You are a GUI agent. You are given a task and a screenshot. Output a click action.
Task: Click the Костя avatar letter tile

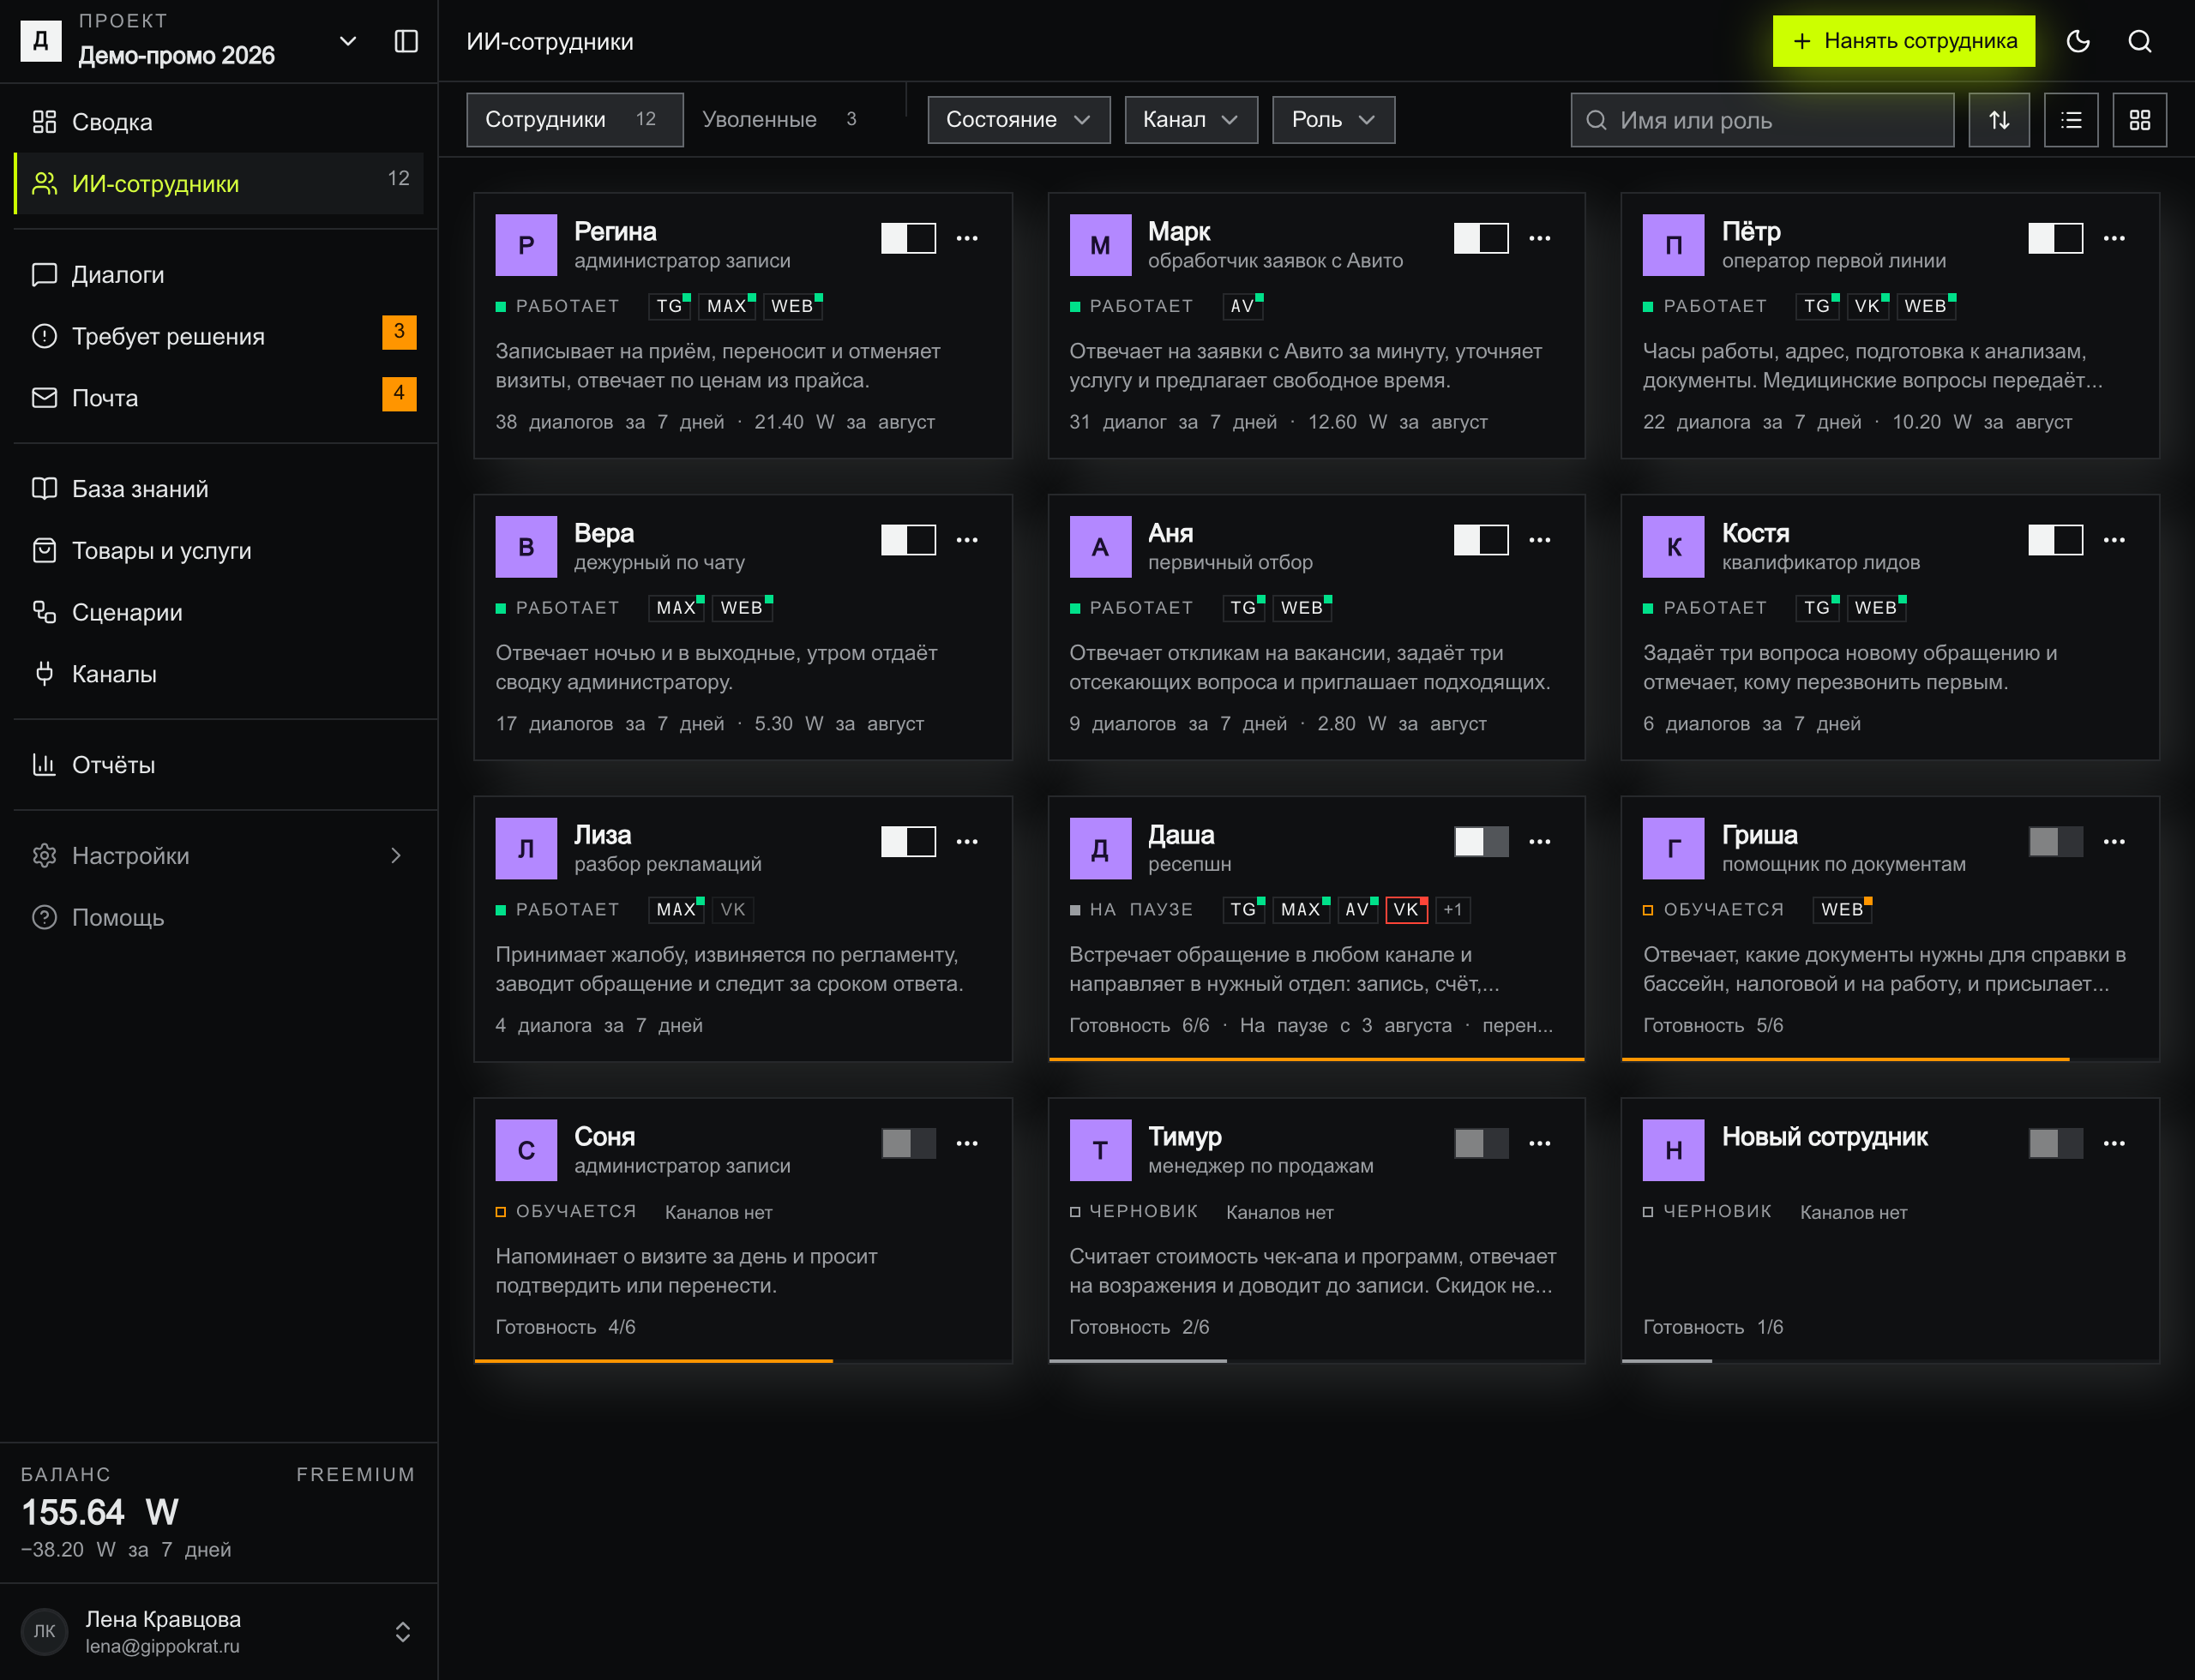click(x=1673, y=546)
